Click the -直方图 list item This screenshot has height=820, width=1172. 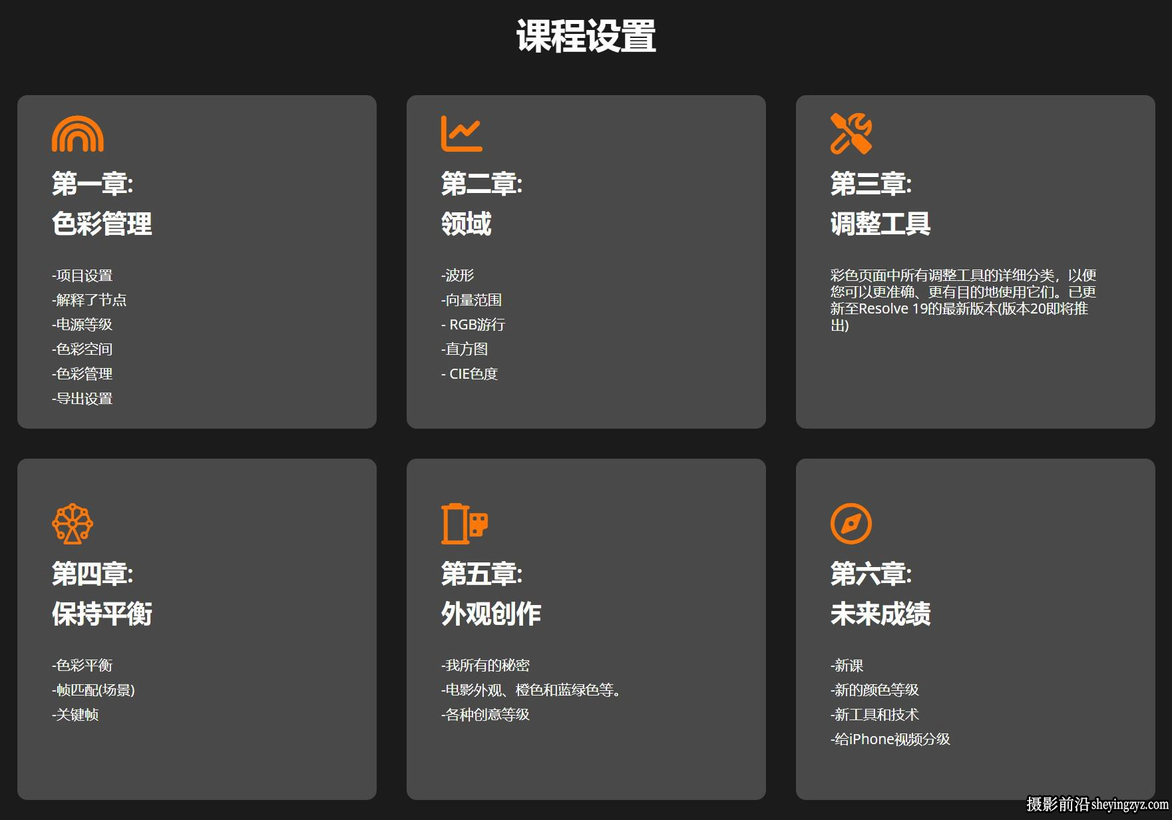coord(465,349)
